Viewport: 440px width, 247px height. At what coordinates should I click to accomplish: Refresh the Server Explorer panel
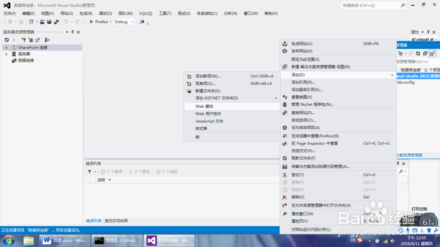point(7,40)
